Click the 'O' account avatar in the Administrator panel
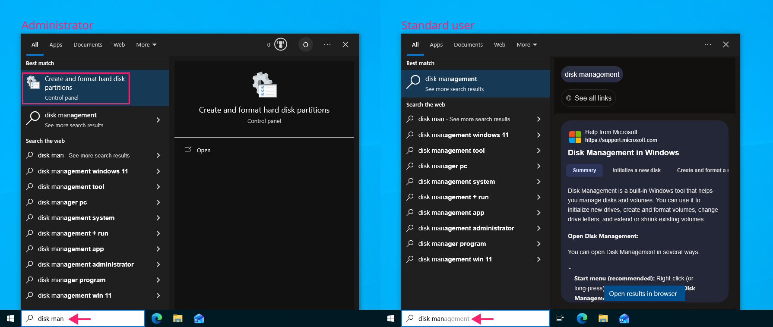773x327 pixels. tap(306, 44)
